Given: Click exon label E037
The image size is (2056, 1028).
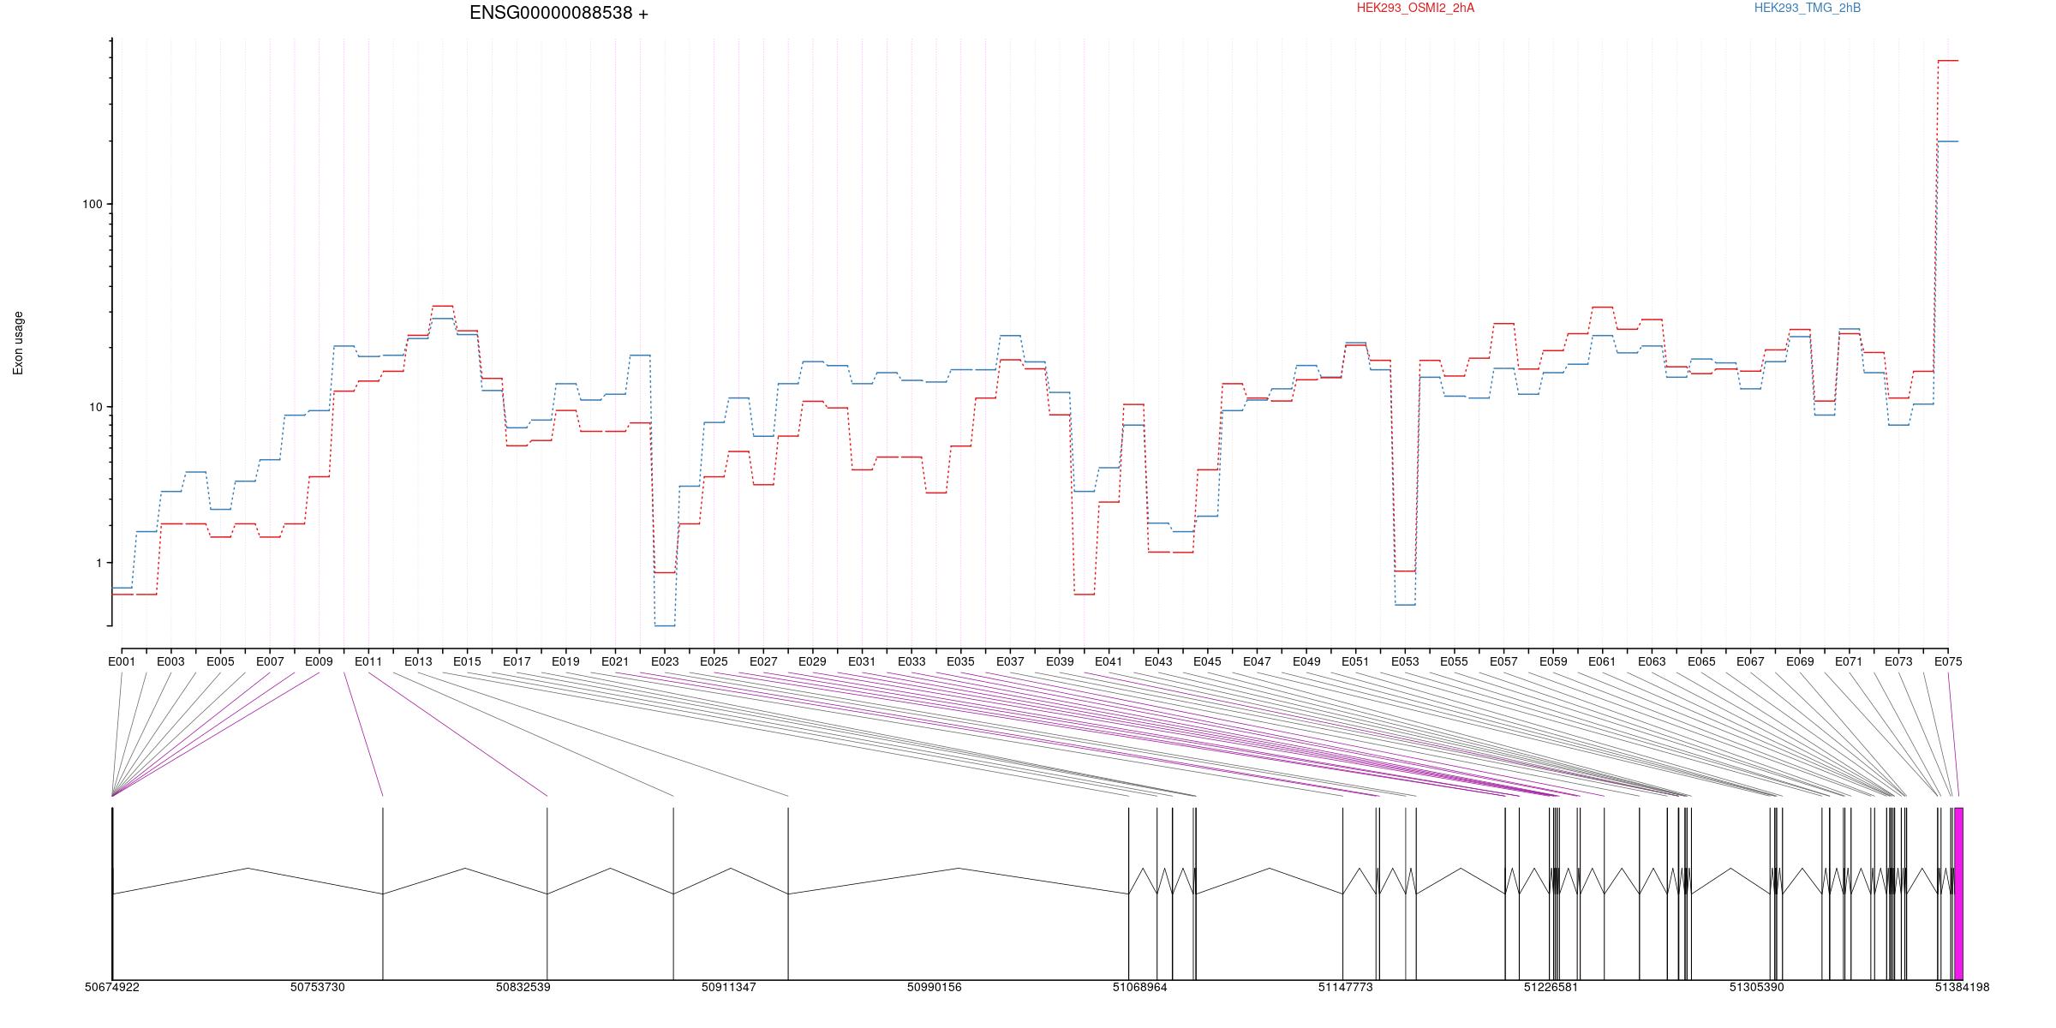Looking at the screenshot, I should [1010, 661].
